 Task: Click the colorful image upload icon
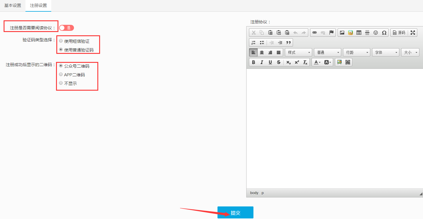[351, 33]
